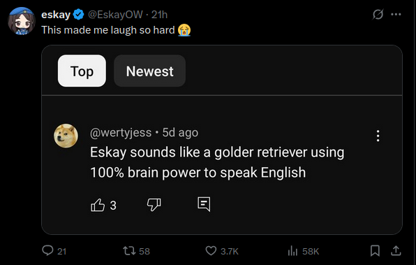Click eskay's anime profile avatar
This screenshot has height=265, width=416.
21,21
